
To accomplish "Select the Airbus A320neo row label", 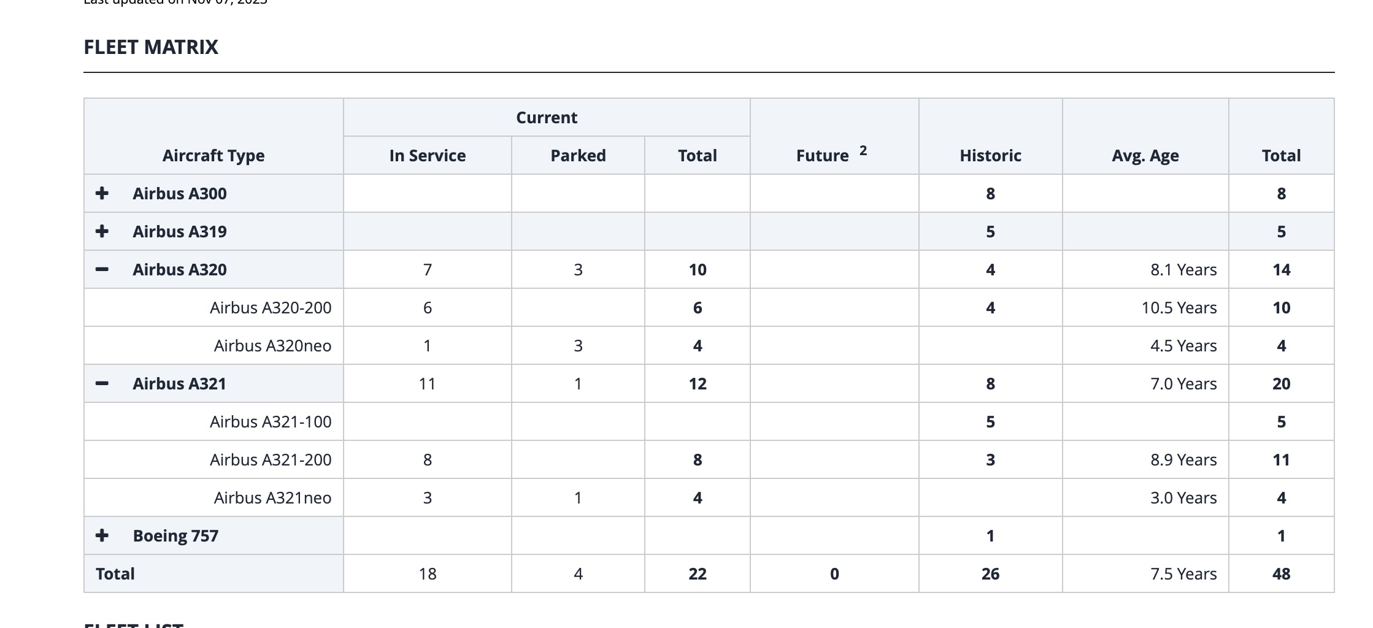I will [x=272, y=345].
